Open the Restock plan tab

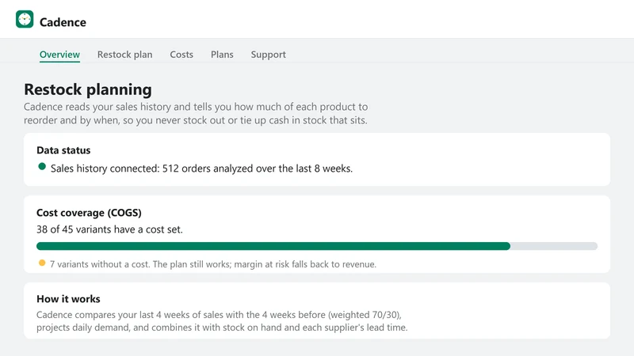click(x=125, y=55)
